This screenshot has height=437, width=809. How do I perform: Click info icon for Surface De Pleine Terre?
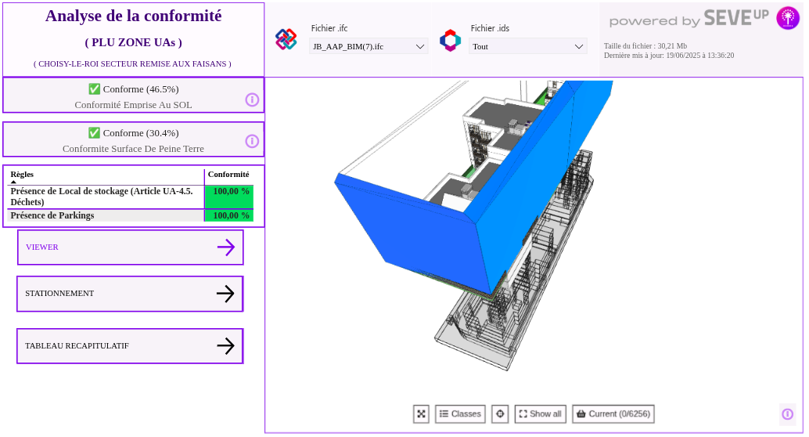tap(252, 141)
